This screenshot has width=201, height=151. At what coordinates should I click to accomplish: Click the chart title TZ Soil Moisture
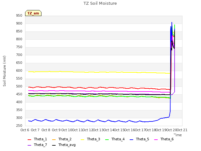(x=100, y=3)
